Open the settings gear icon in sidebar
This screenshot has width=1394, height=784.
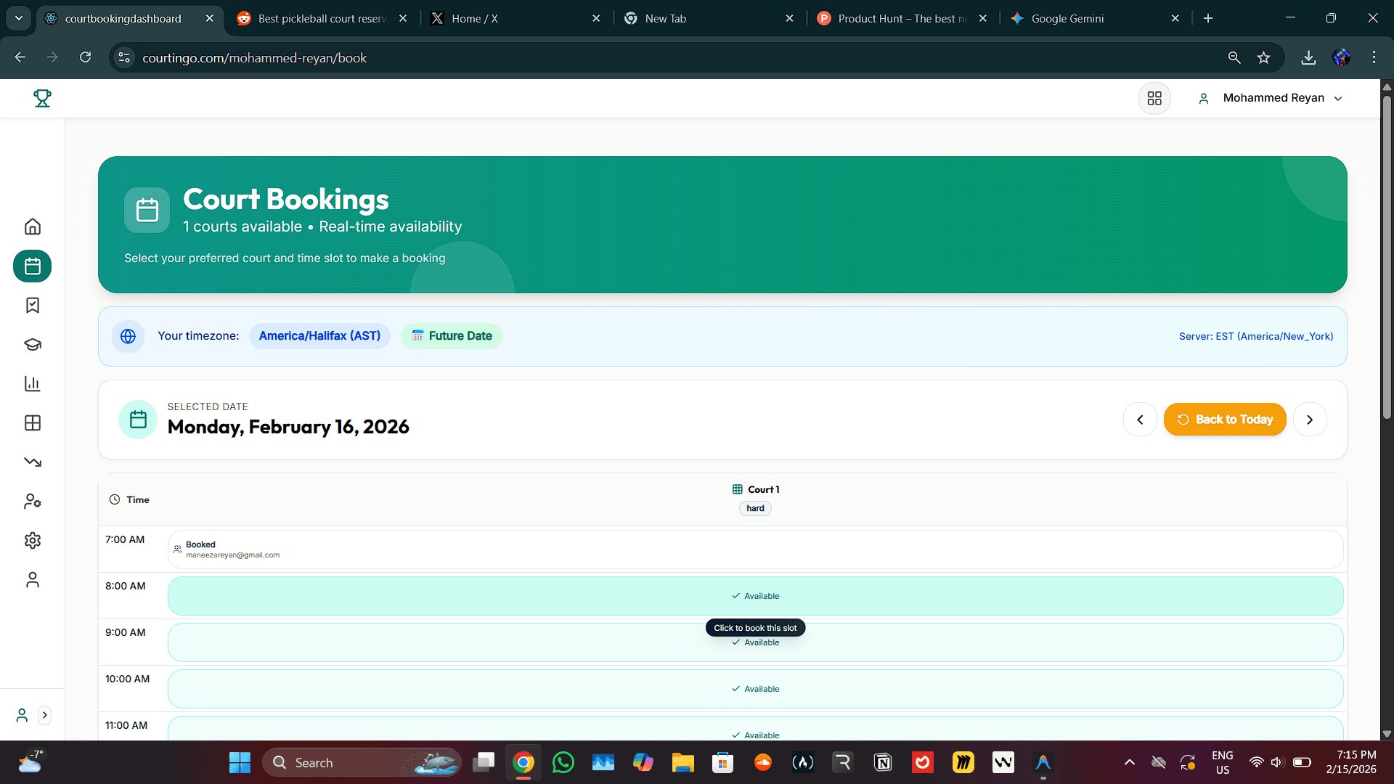pos(32,540)
